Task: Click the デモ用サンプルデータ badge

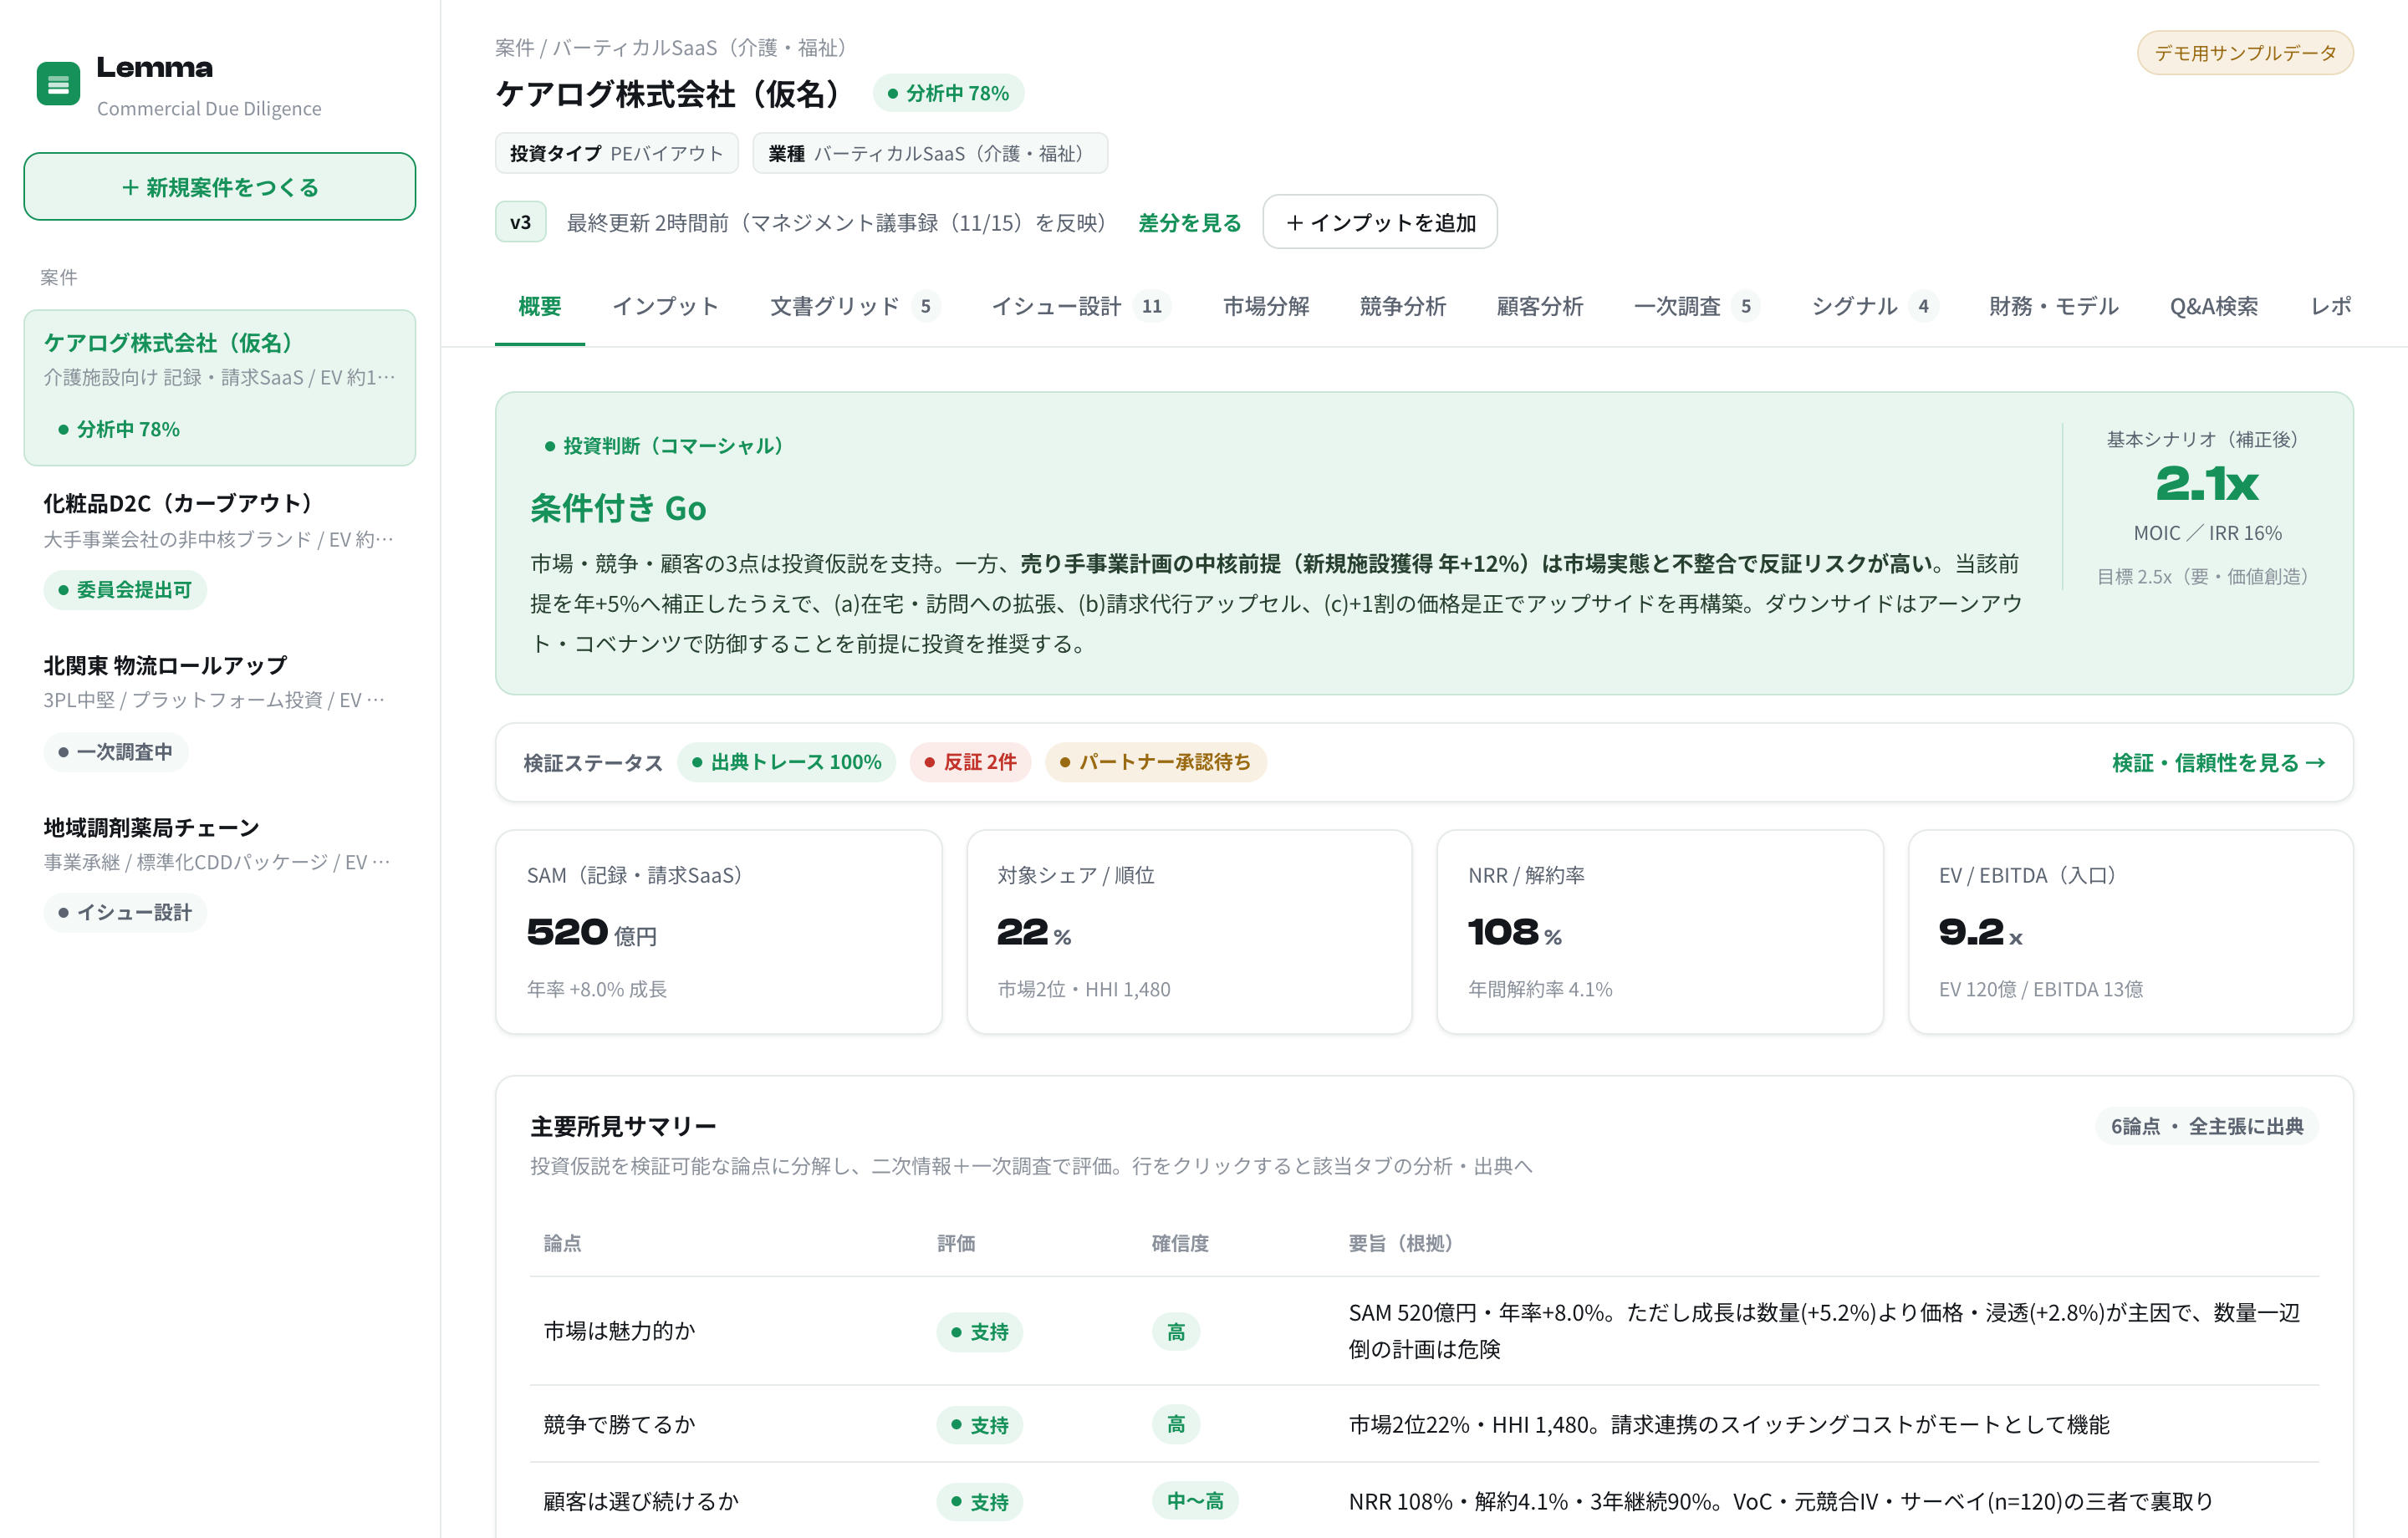Action: coord(2245,53)
